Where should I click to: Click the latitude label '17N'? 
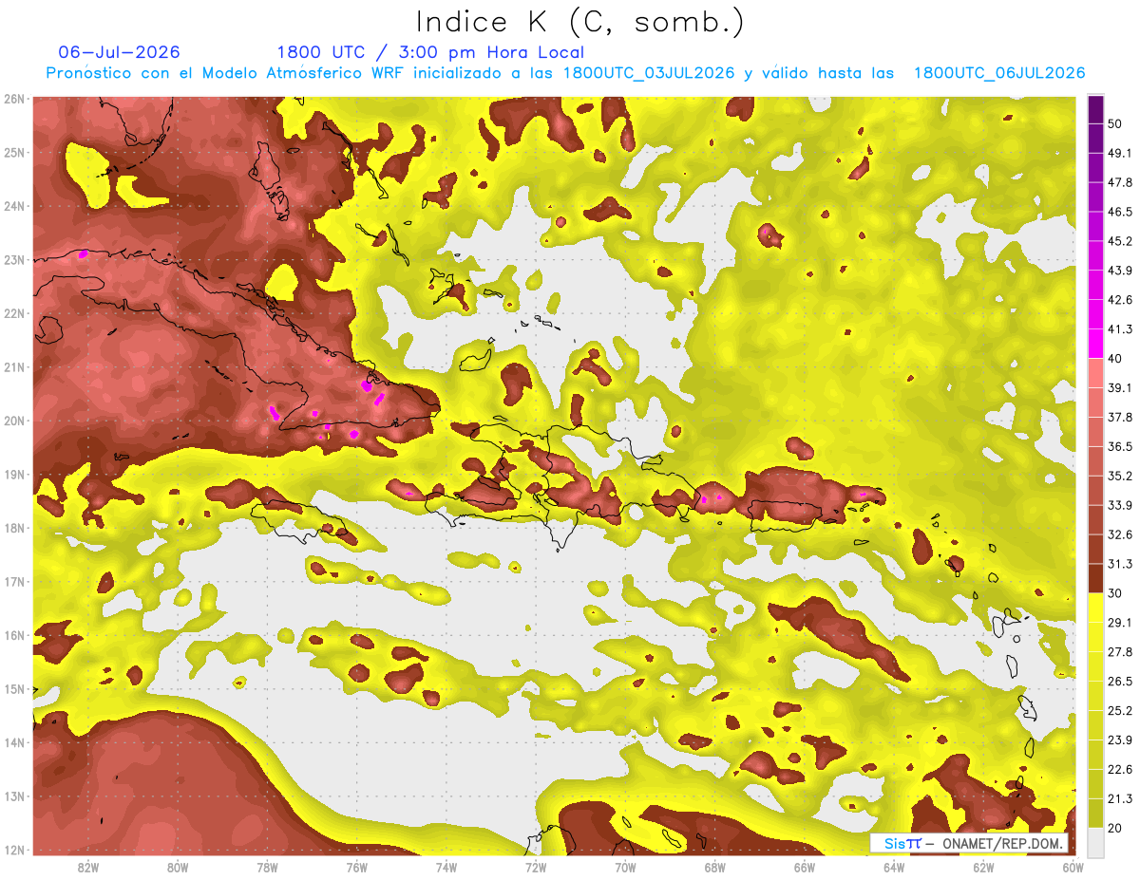click(14, 581)
